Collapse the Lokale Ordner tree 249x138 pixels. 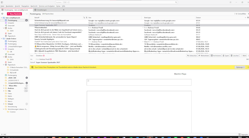point(1,39)
